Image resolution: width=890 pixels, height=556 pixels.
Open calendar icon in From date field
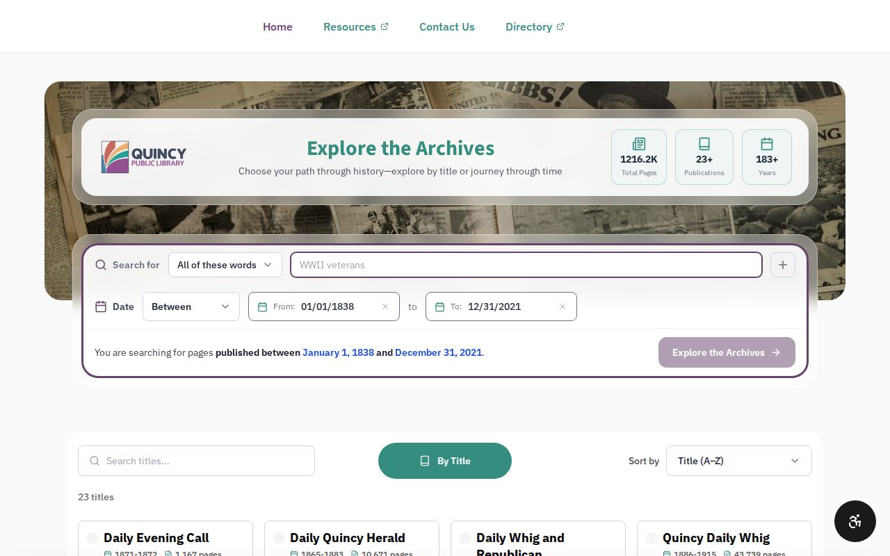coord(262,306)
